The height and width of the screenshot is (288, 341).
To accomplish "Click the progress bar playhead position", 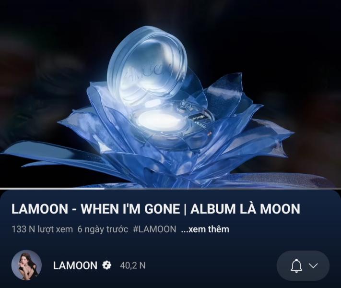I will 105,189.
